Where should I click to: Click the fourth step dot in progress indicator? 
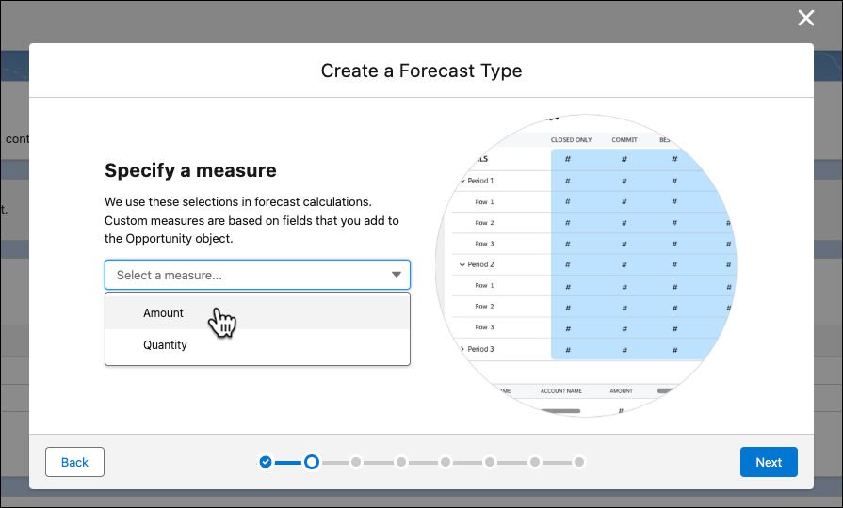point(401,462)
